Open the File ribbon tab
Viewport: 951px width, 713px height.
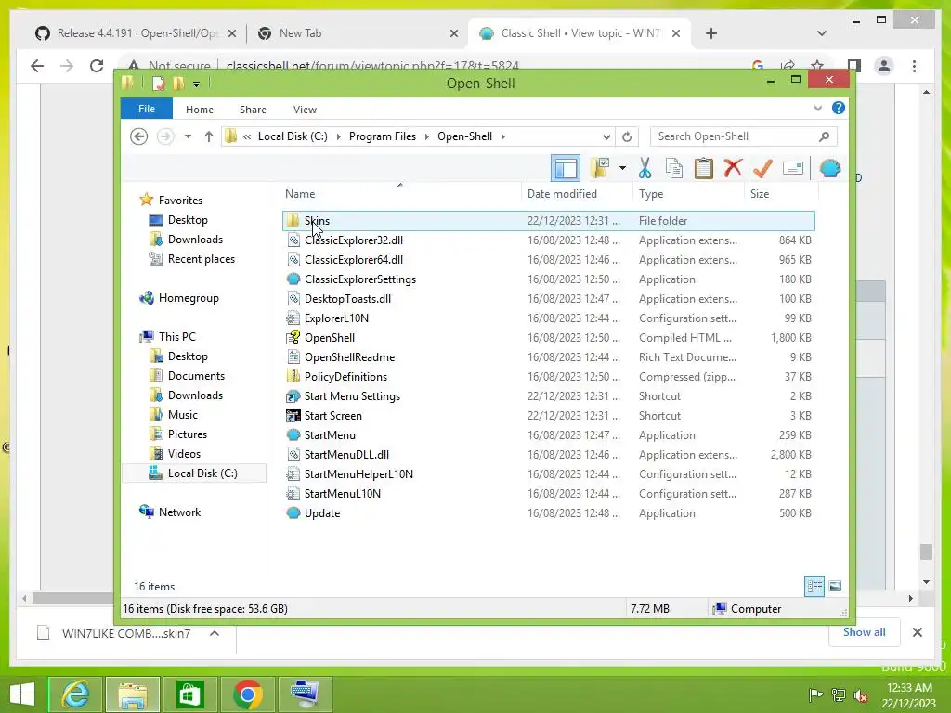146,110
